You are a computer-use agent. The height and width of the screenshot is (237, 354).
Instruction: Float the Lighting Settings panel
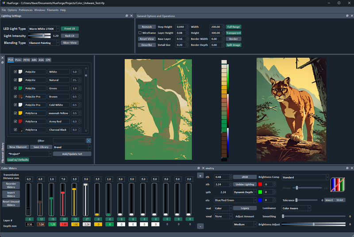(x=127, y=16)
